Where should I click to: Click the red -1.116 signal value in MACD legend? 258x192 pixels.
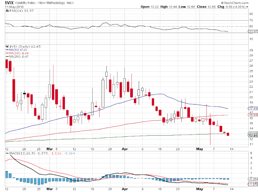point(56,153)
